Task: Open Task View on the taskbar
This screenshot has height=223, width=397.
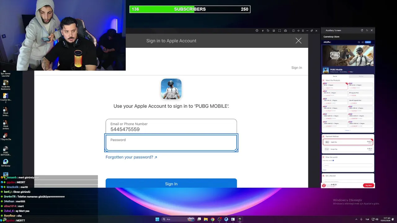Action: click(x=199, y=219)
